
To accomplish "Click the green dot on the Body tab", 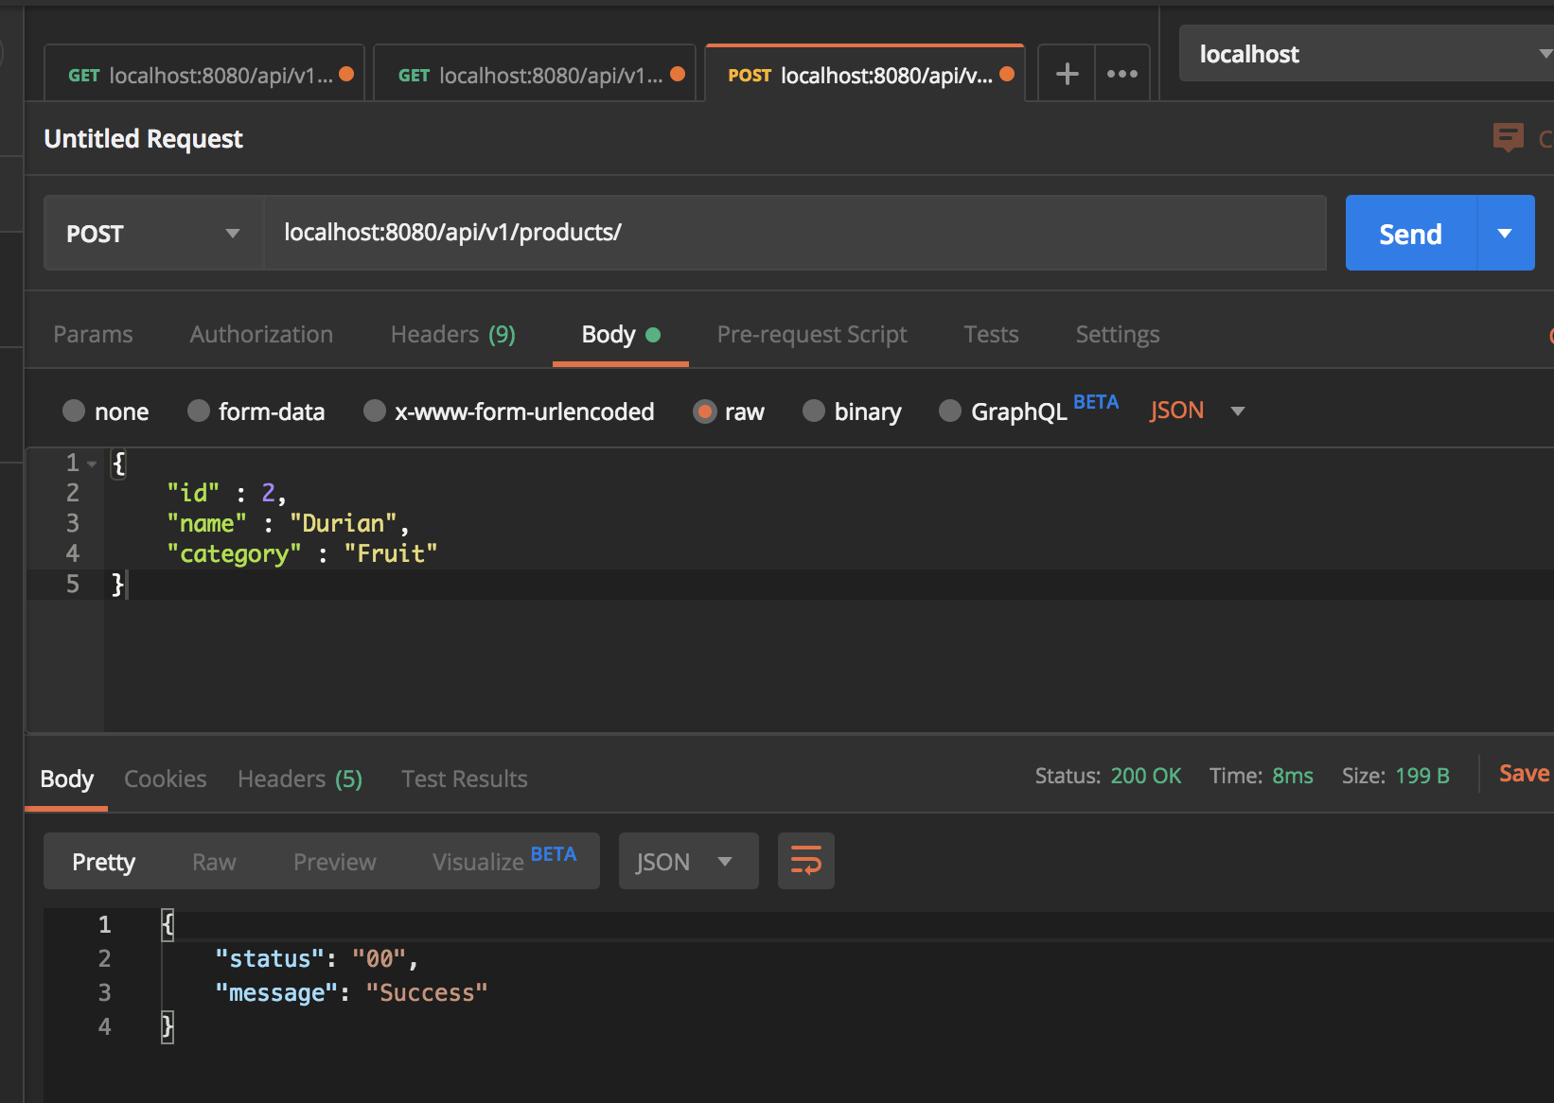I will [x=653, y=334].
